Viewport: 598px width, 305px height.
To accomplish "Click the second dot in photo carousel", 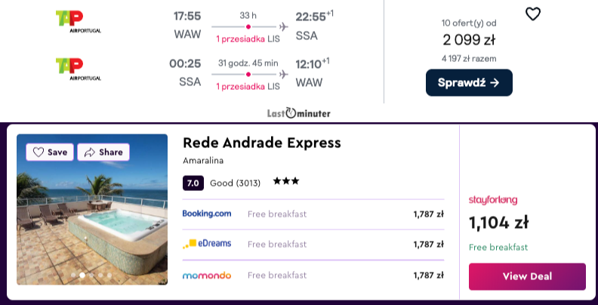I will point(82,275).
